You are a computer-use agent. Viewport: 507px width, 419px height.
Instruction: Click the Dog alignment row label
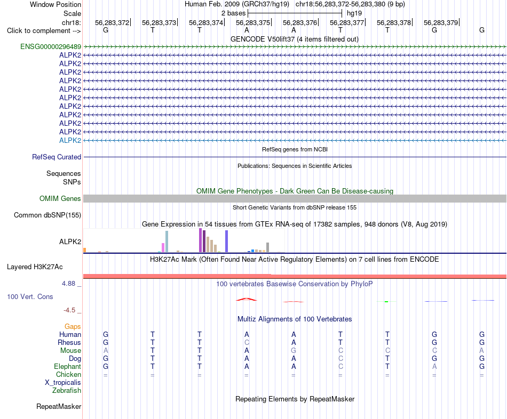pos(75,359)
